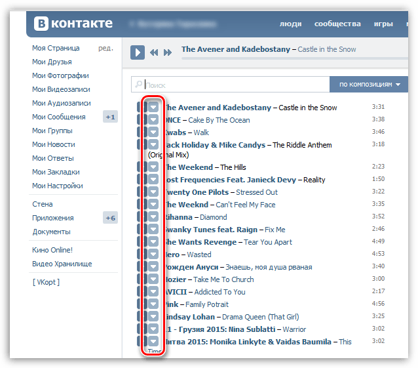Click the download arrow beside Castle in the Snow
This screenshot has width=418, height=368.
[153, 108]
